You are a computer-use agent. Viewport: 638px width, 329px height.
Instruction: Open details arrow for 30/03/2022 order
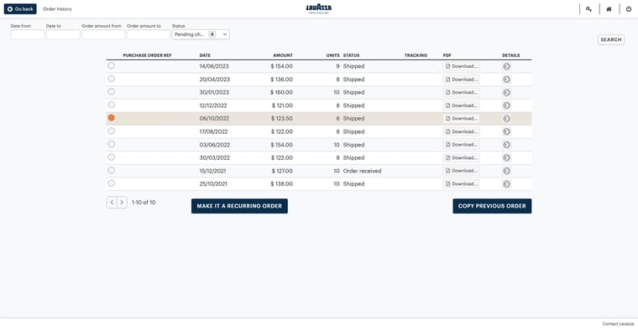pyautogui.click(x=506, y=158)
